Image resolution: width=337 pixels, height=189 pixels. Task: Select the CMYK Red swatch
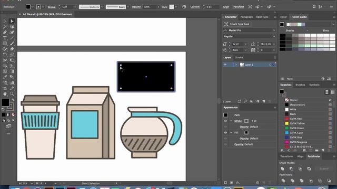tap(286, 119)
